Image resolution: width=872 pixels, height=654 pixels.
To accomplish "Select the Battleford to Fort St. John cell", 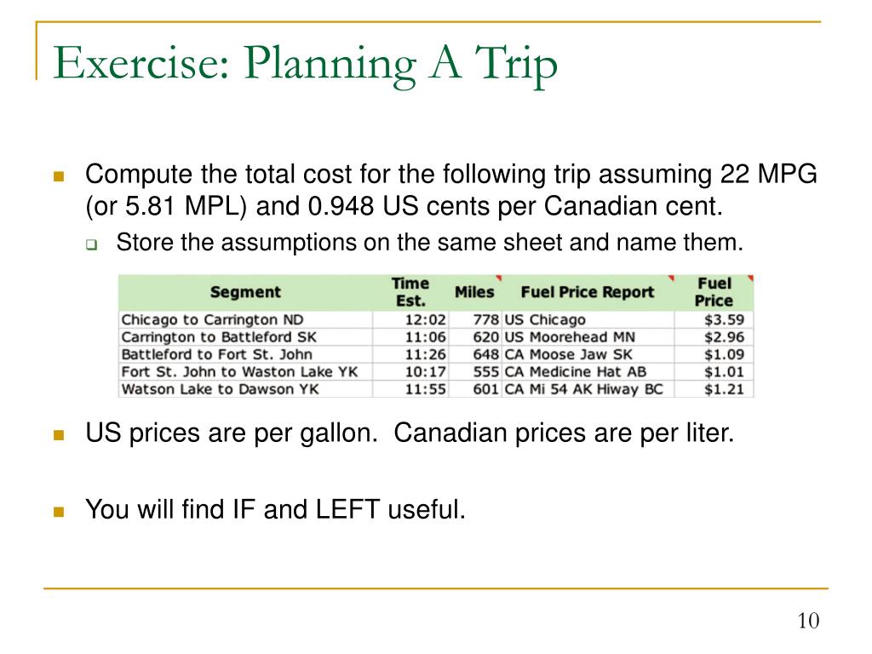I will click(x=245, y=354).
